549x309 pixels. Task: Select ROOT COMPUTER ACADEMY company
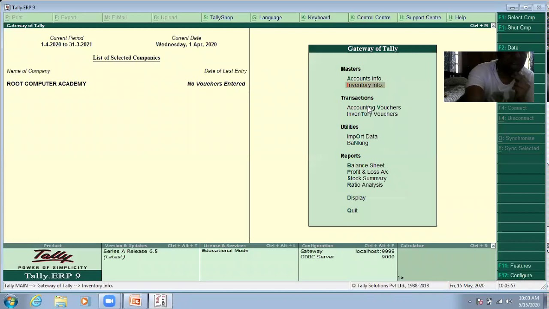click(47, 84)
